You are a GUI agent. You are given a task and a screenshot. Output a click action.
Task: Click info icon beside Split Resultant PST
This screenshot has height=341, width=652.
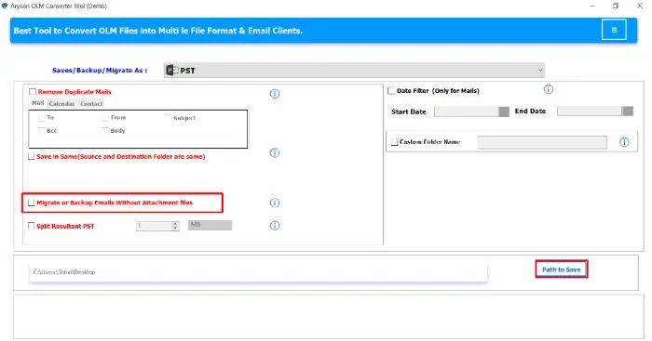[x=275, y=225]
